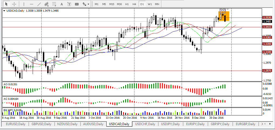Click the current price 1.3485 label
The width and height of the screenshot is (275, 130).
(267, 22)
